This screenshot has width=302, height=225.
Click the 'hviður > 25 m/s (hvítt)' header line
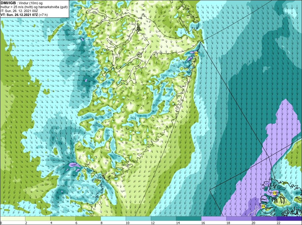pyautogui.click(x=34, y=7)
